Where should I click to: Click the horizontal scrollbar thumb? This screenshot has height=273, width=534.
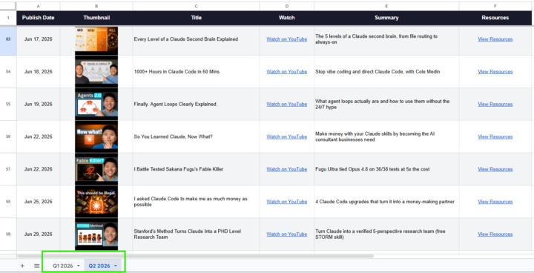[x=196, y=256]
